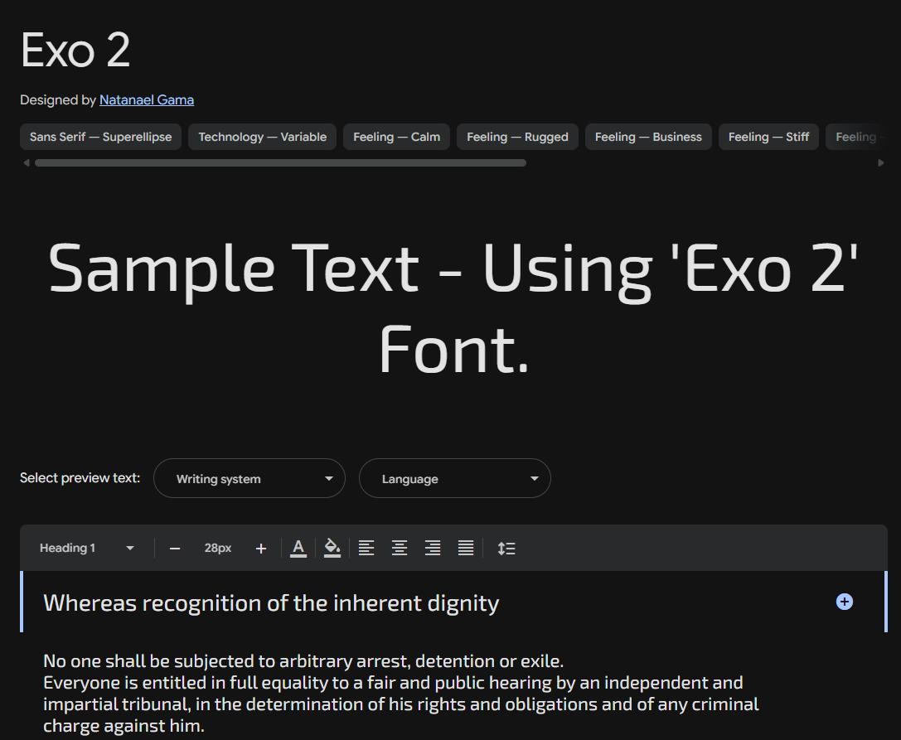Decrease font size with minus icon
901x740 pixels.
[175, 549]
